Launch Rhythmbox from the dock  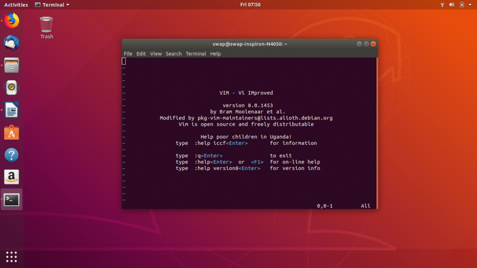(x=11, y=87)
